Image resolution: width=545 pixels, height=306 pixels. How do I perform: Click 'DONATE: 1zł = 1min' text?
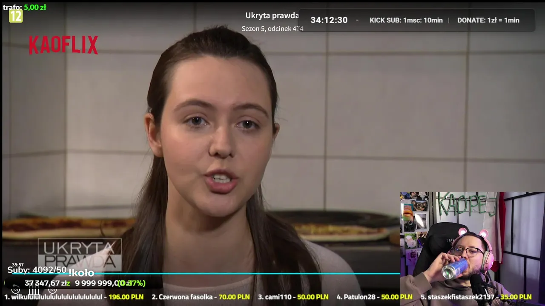coord(488,20)
